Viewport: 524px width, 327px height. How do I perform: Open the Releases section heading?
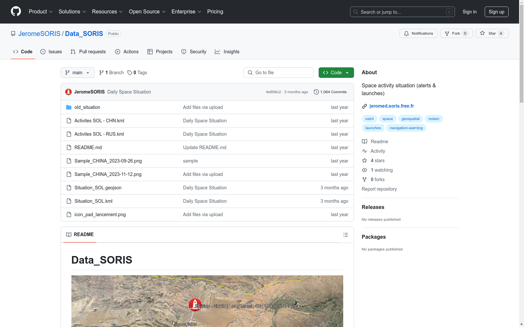[x=373, y=207]
